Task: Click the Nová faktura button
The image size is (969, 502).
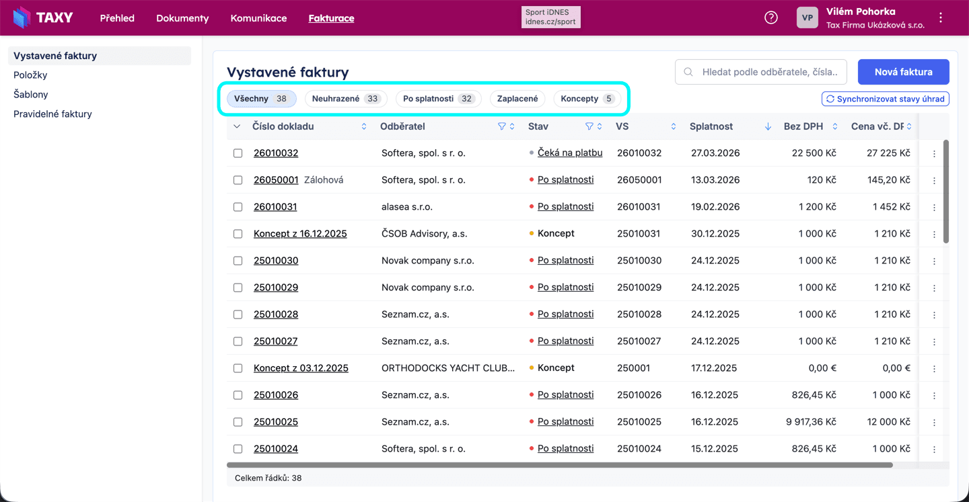Action: coord(903,72)
